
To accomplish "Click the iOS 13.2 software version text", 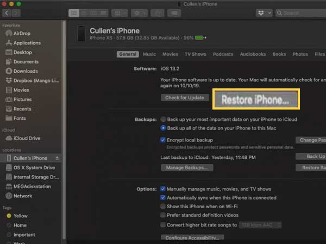I will (x=170, y=69).
